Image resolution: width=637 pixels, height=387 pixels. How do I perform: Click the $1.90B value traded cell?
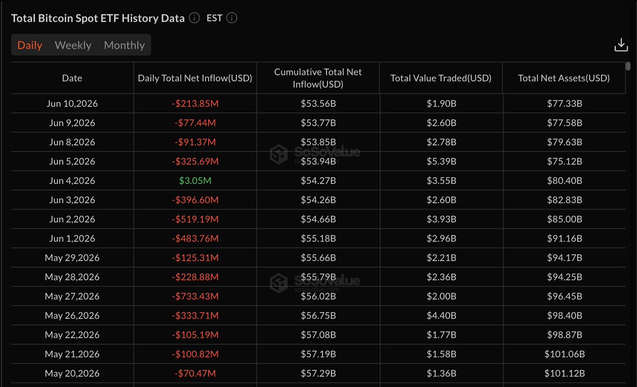pyautogui.click(x=441, y=104)
